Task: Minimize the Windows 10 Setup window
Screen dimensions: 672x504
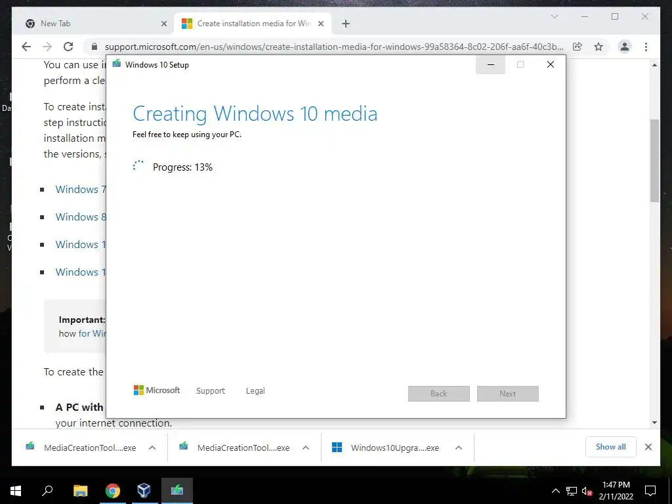Action: click(491, 65)
